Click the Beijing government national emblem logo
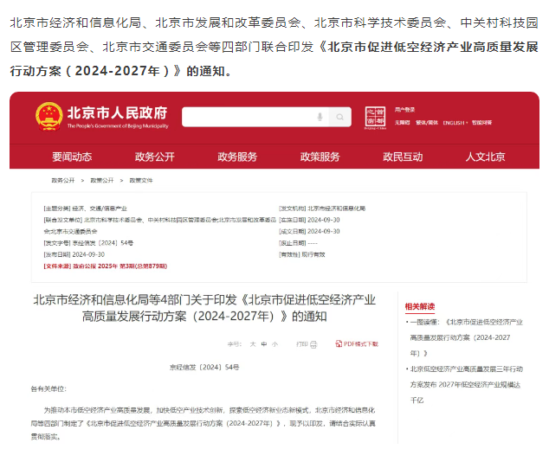Image resolution: width=549 pixels, height=449 pixels. (48, 116)
